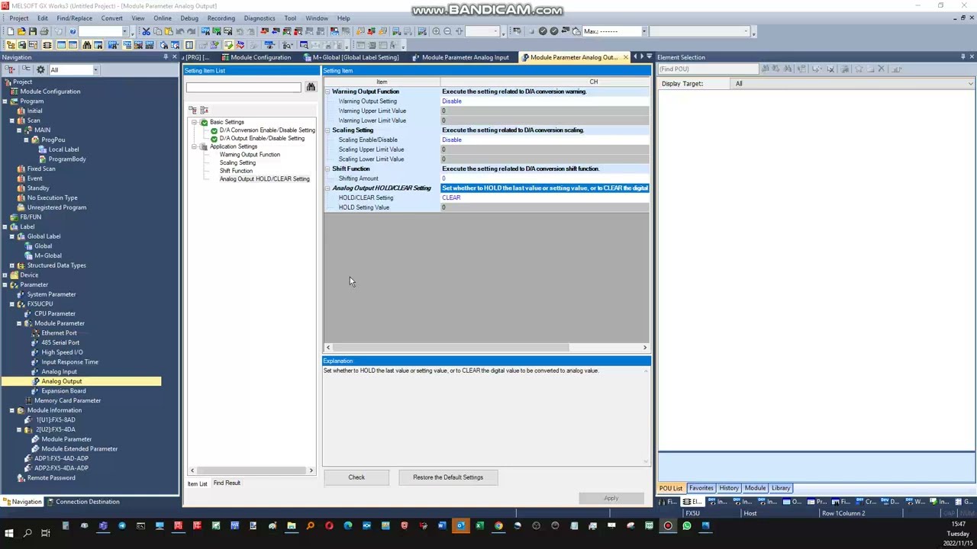The image size is (977, 549).
Task: Switch to Module Parameter Analog Input tab
Action: pos(460,57)
